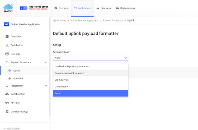Go to Voltaic Feather Application breadcrumb
The height and width of the screenshot is (130, 198).
(84, 20)
